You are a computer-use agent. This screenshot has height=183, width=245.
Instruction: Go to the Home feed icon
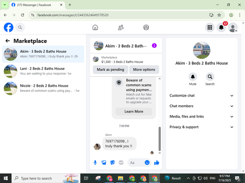tap(95, 27)
